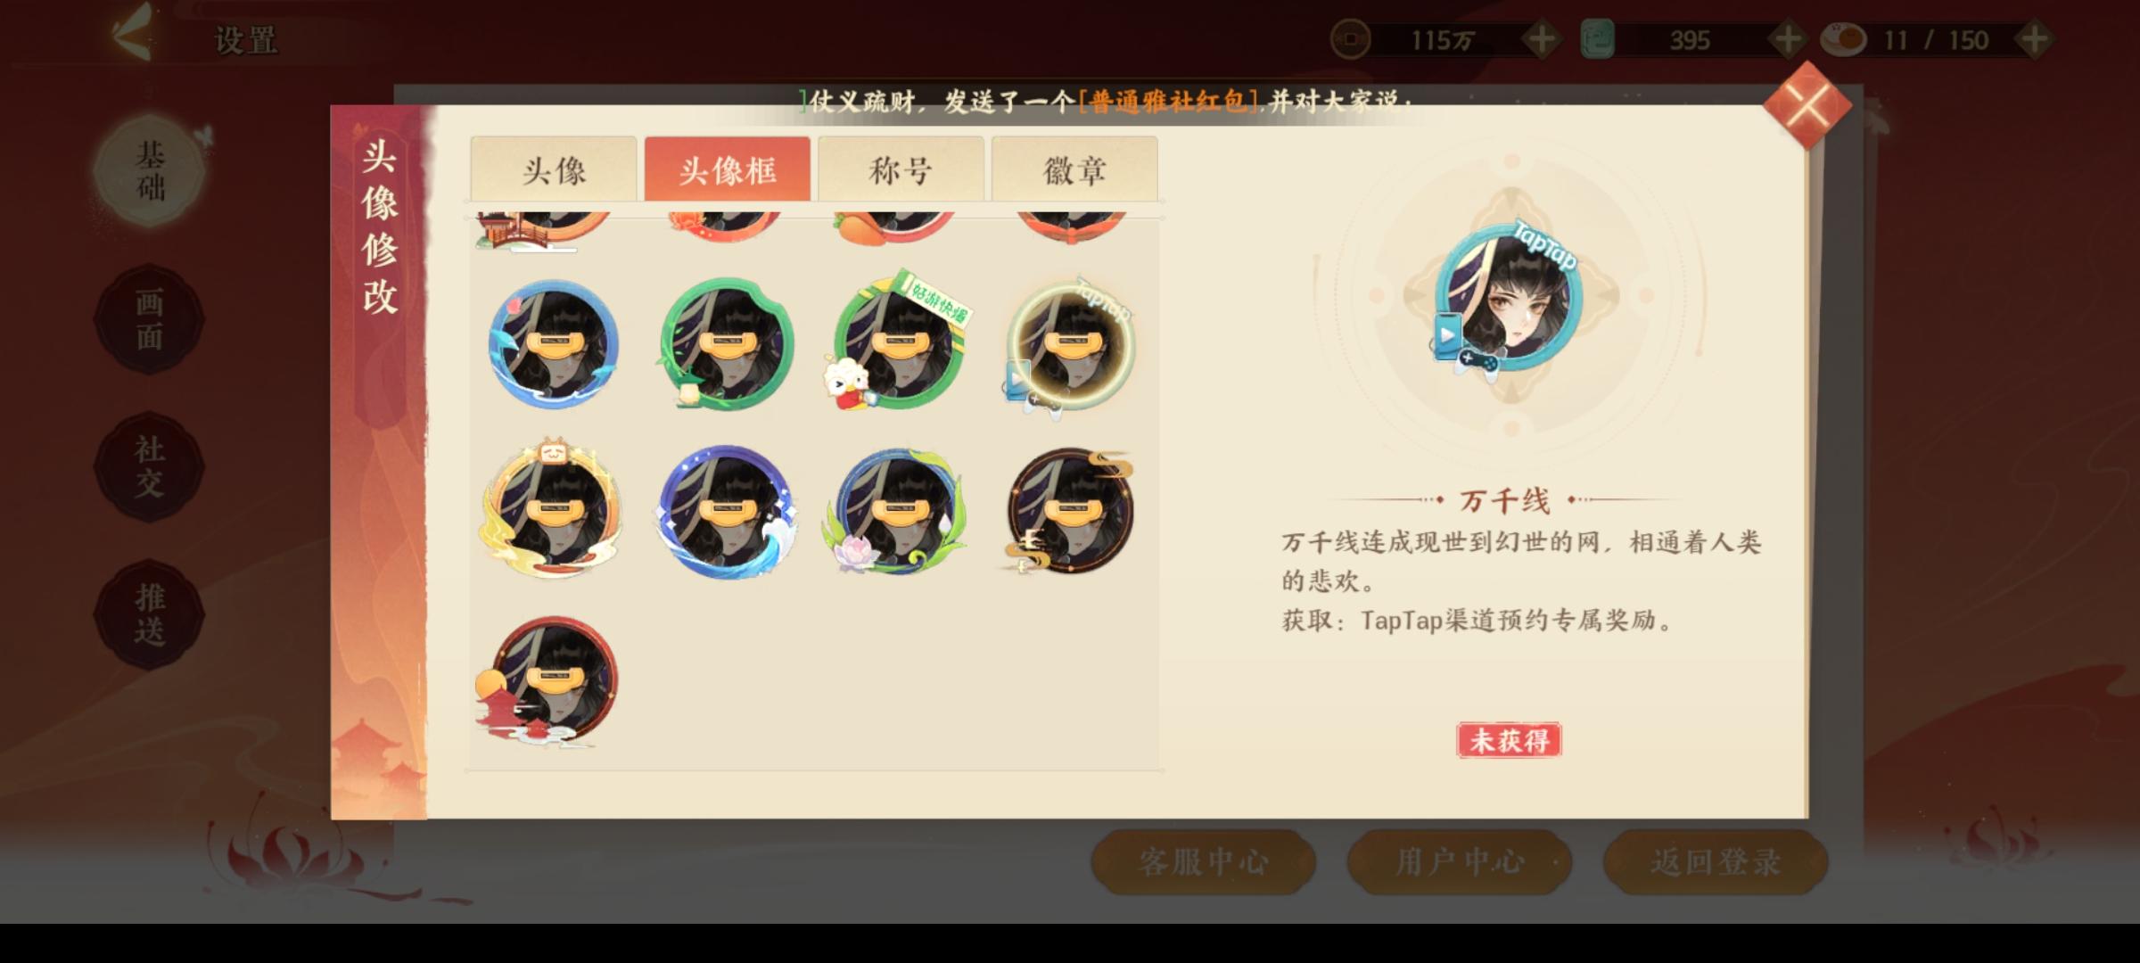The width and height of the screenshot is (2140, 963).
Task: Go back with the arrow beside 设置
Action: [132, 34]
